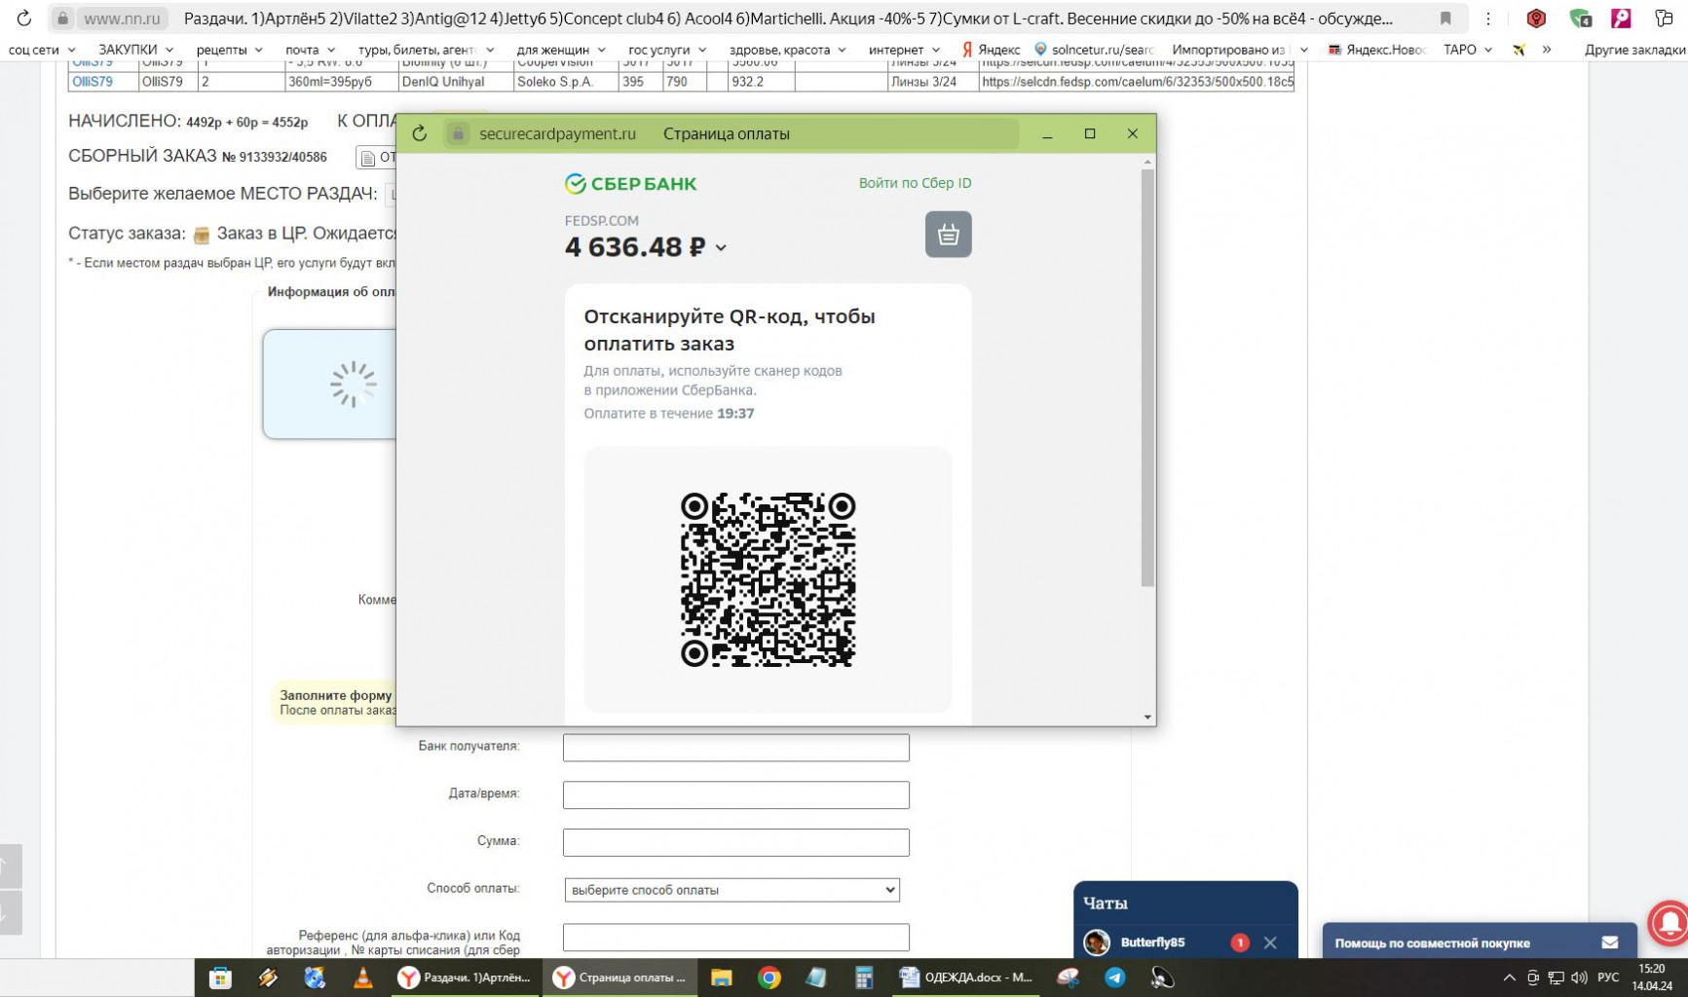Click the popup scrollbar down arrow
This screenshot has width=1688, height=997.
[x=1147, y=718]
